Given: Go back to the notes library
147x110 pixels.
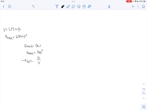Looking at the screenshot, I should pyautogui.click(x=4, y=7).
